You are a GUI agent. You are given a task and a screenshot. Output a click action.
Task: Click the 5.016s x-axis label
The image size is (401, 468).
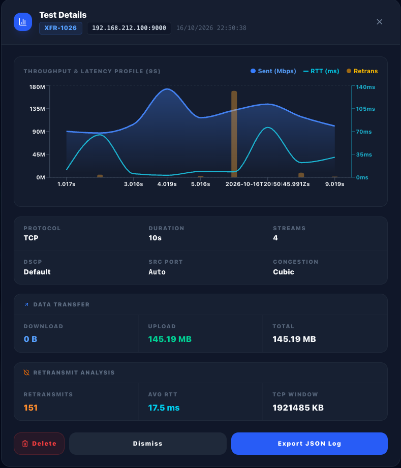tap(201, 184)
